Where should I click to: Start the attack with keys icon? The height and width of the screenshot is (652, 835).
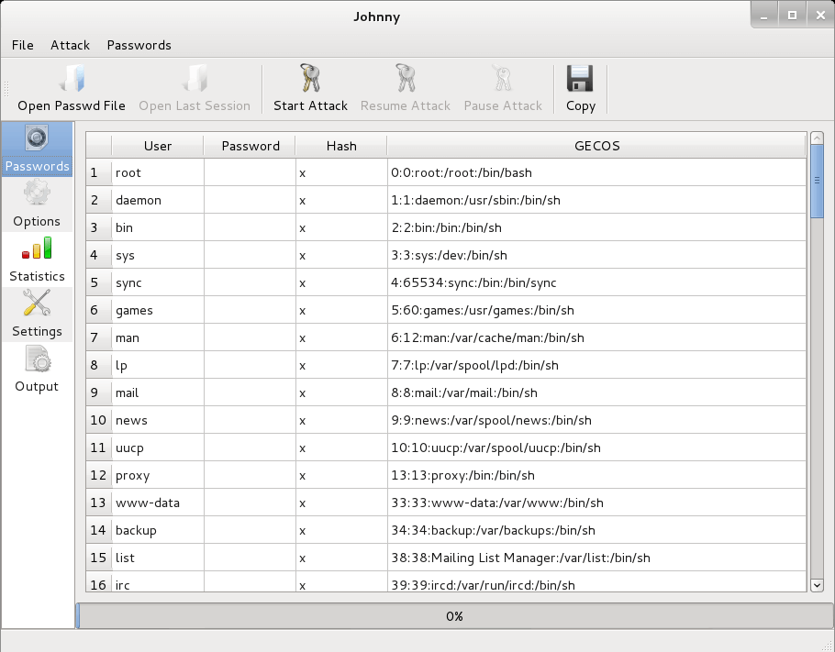coord(310,80)
